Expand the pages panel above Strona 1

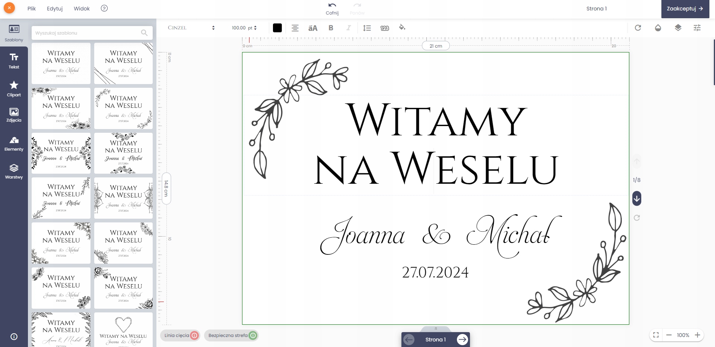pos(436,329)
